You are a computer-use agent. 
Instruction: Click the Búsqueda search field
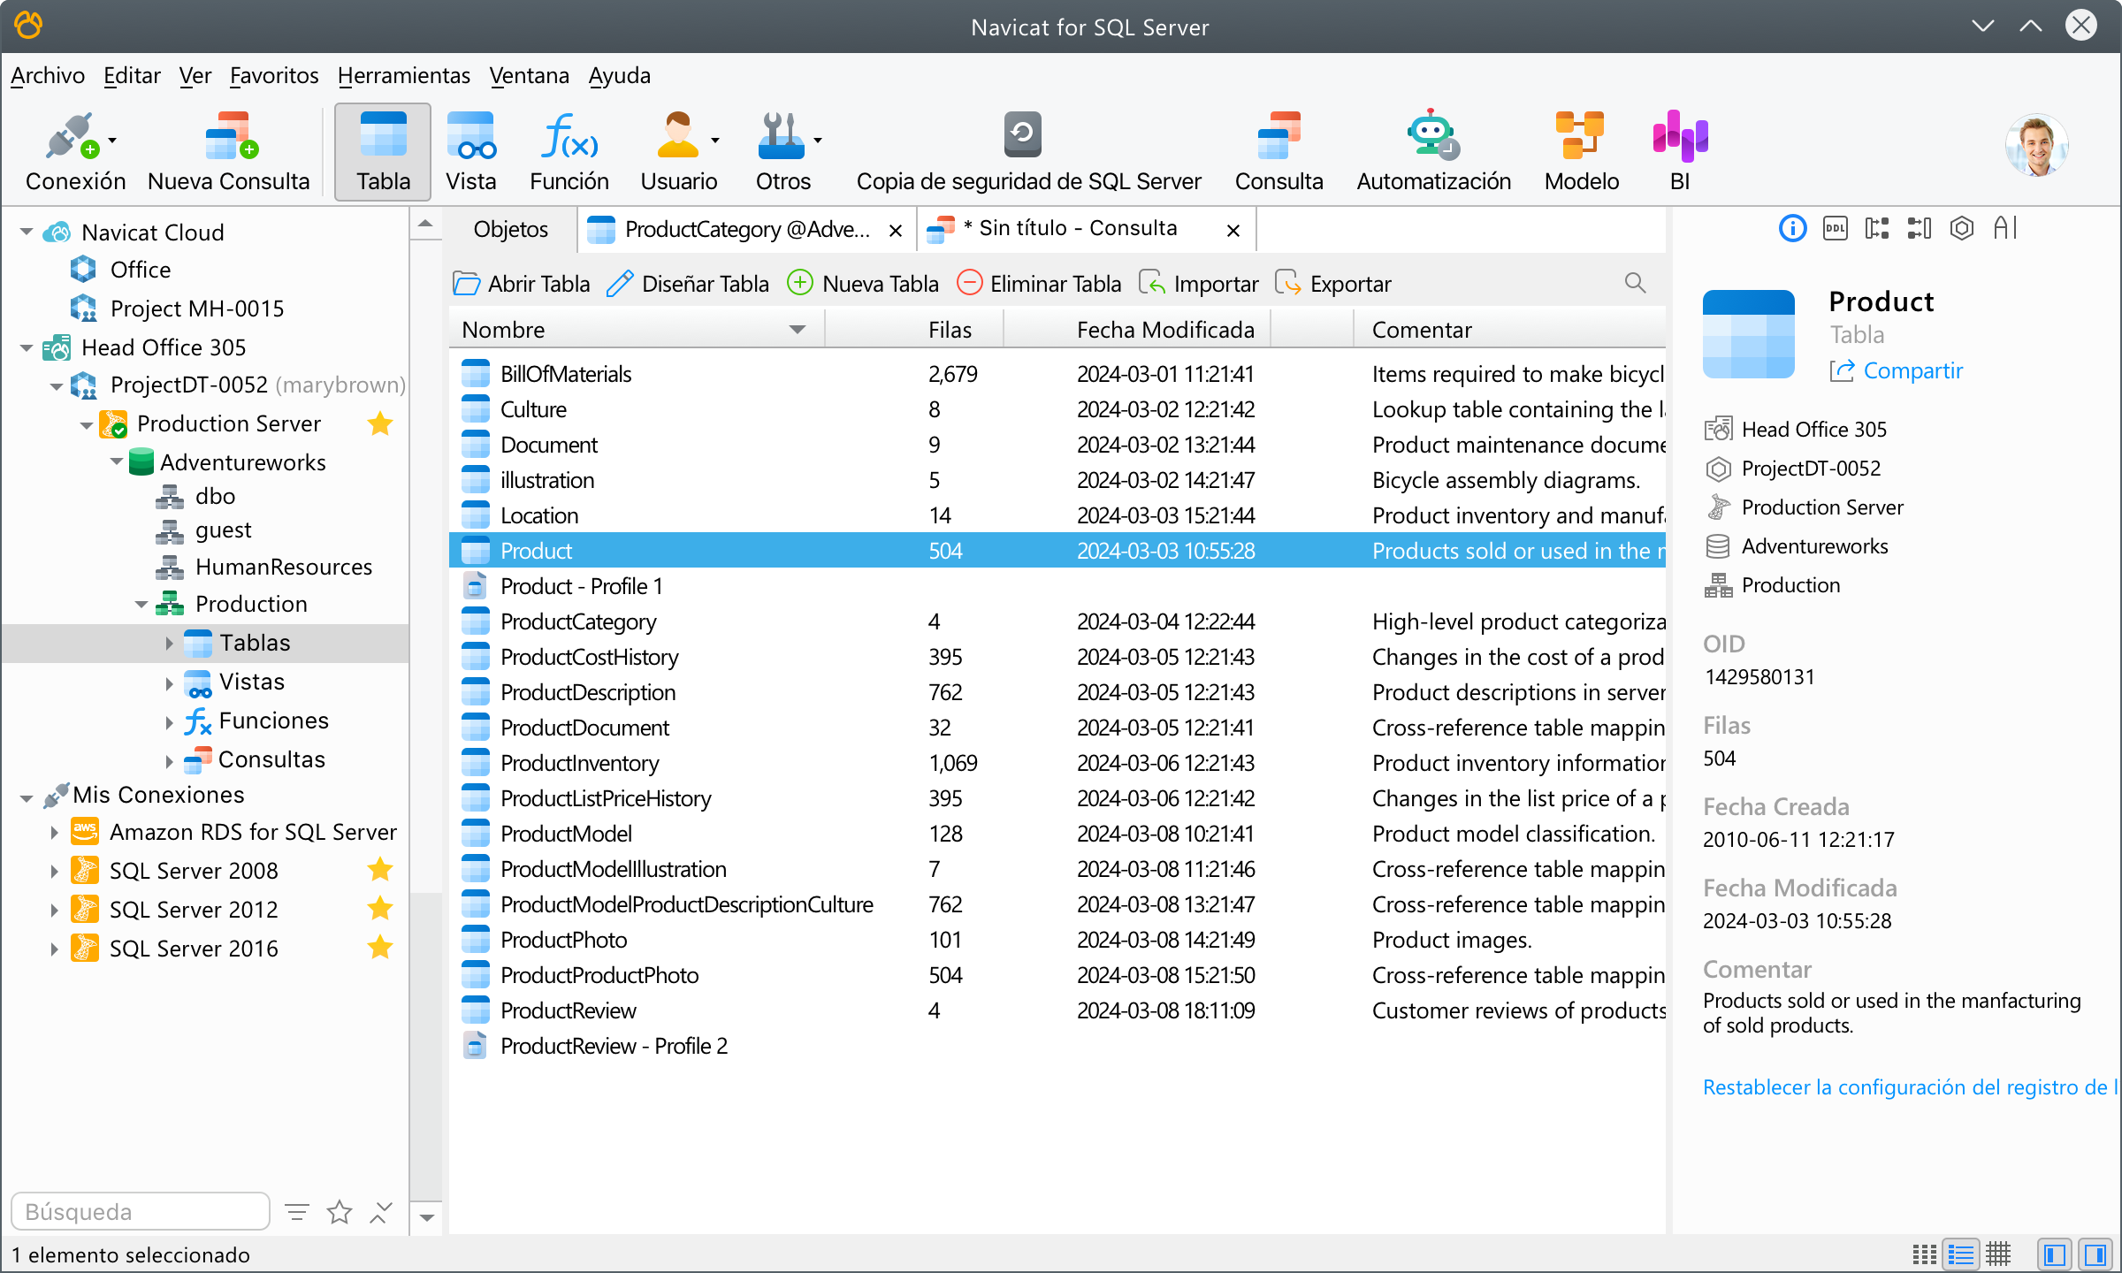click(140, 1211)
